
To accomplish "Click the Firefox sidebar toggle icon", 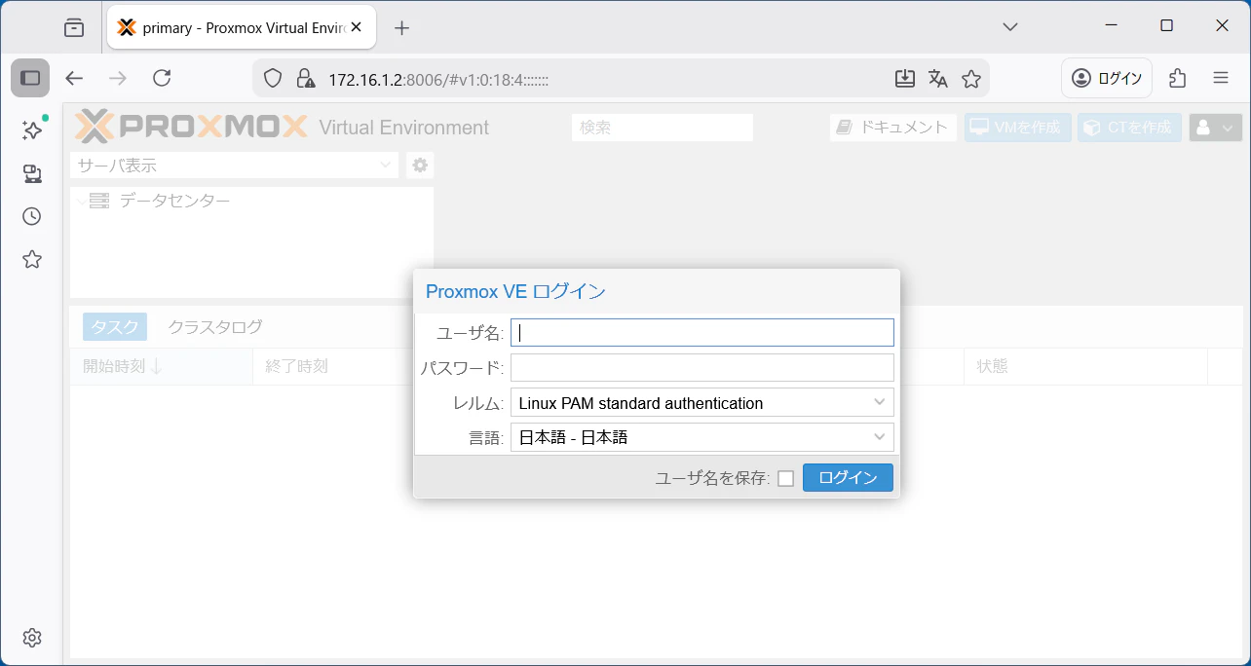I will click(30, 78).
